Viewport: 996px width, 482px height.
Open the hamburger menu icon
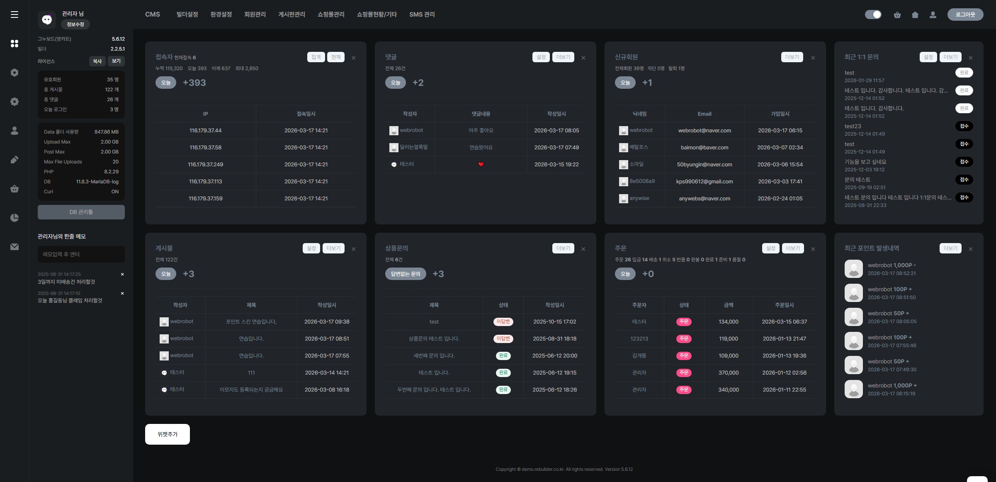pos(15,15)
